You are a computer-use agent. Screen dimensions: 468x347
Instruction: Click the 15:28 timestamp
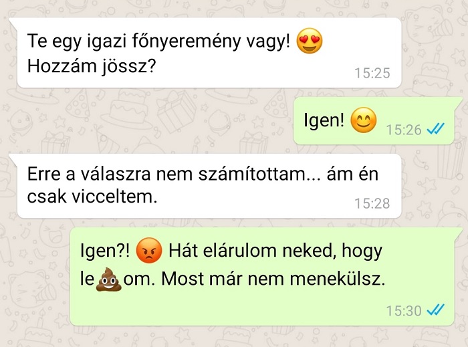tap(372, 203)
